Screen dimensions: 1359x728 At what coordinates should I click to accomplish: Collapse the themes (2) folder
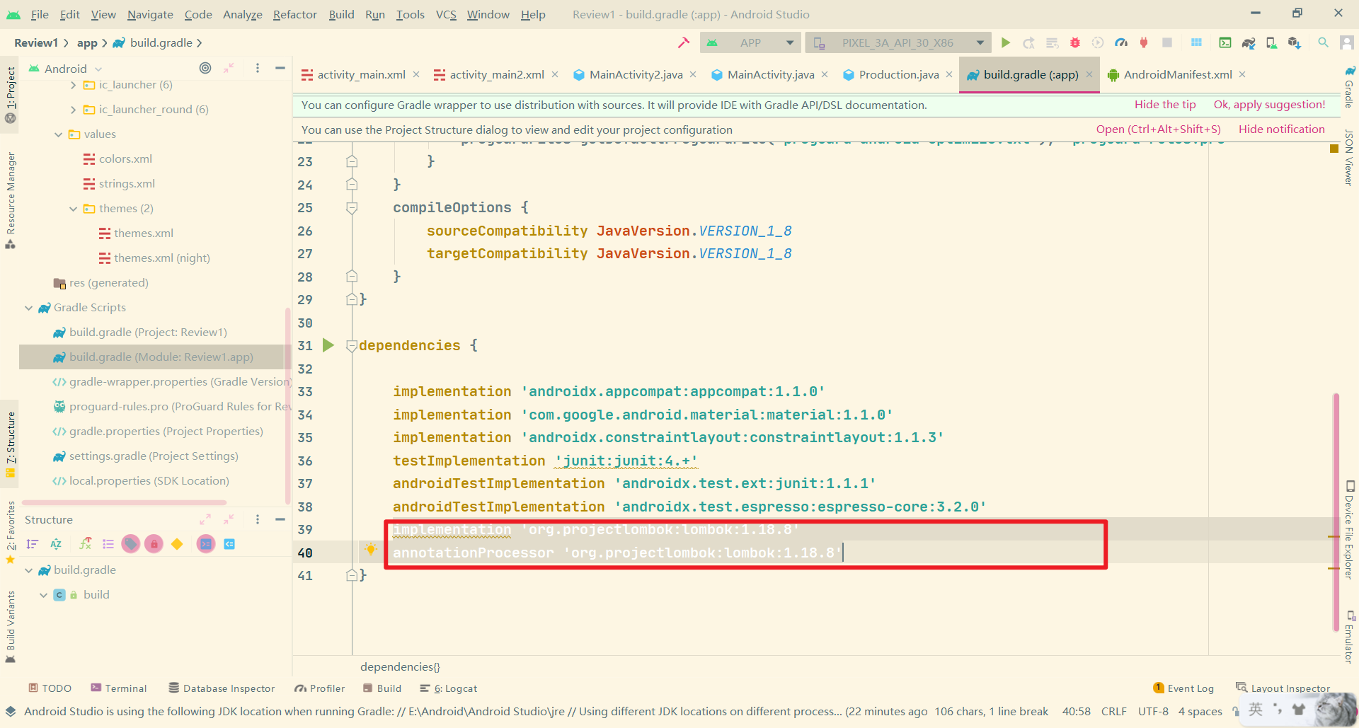pyautogui.click(x=73, y=209)
